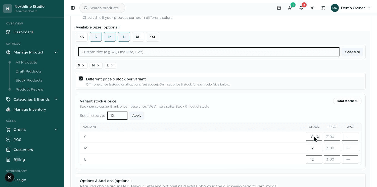
Task: Click the Northline Studio logo tile
Action: [8, 9]
